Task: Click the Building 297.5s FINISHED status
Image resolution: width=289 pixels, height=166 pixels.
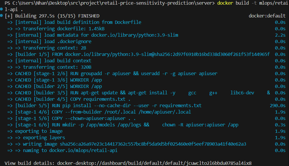Action: coord(52,16)
